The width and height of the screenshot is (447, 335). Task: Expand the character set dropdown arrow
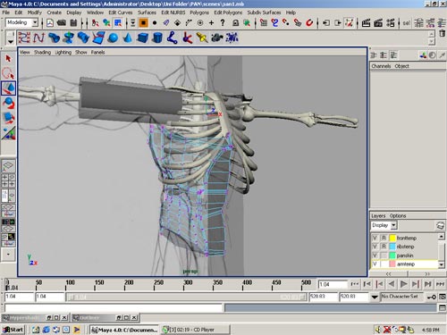(375, 297)
